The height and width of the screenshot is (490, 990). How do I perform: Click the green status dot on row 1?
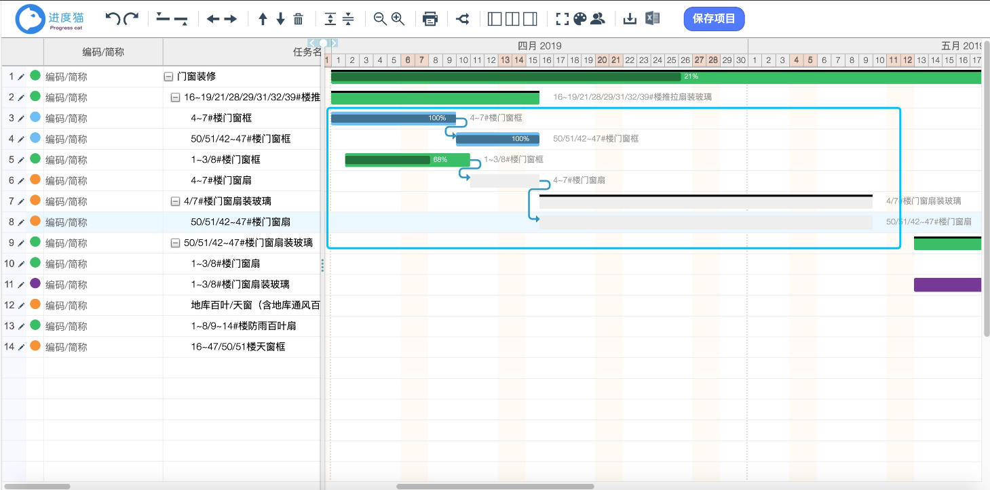click(x=35, y=76)
